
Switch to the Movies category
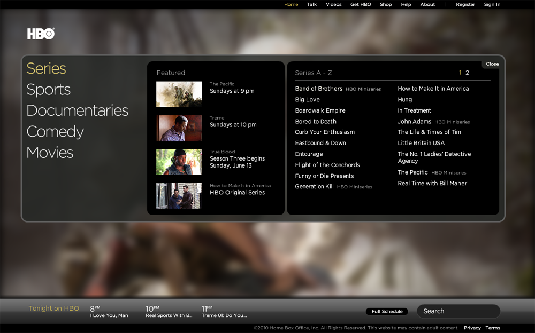[x=50, y=153]
